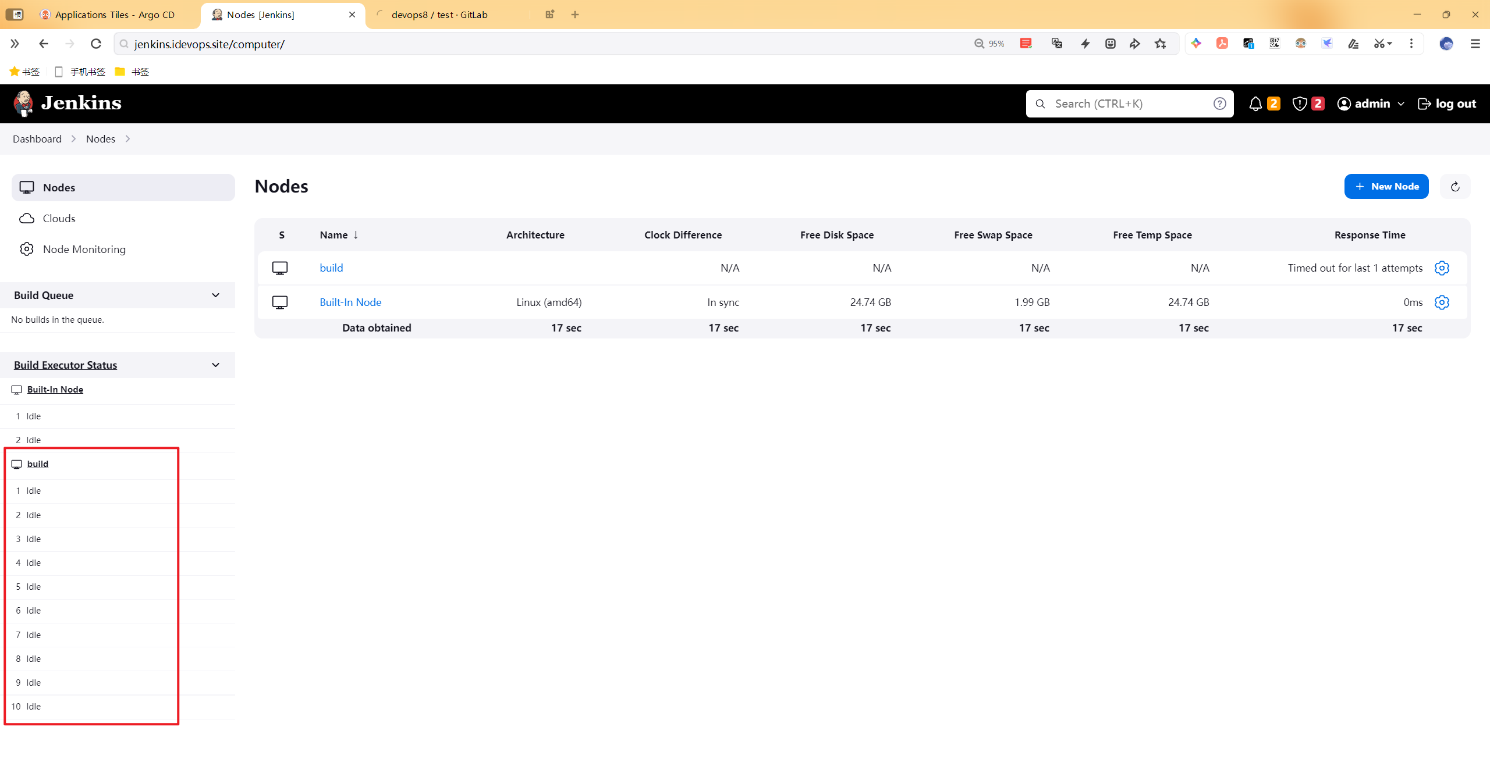Click 'Timed out for last 1 attempts' text
The image size is (1490, 759).
click(1354, 268)
